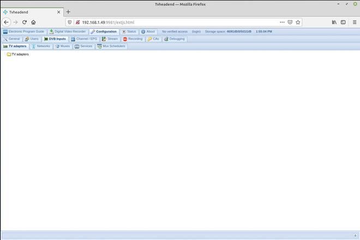360x240 pixels.
Task: Open the Digital Video Recorder tab
Action: point(68,32)
